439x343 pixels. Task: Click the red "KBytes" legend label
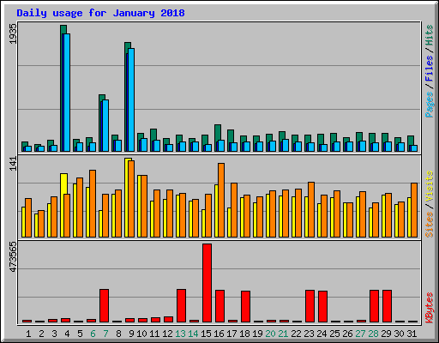pyautogui.click(x=429, y=308)
